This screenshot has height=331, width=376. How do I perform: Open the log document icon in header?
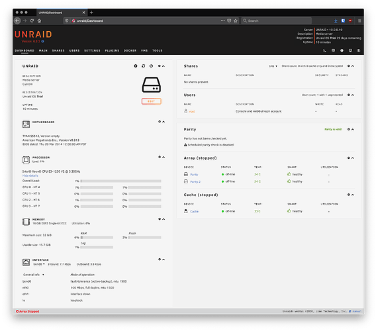coord(359,50)
